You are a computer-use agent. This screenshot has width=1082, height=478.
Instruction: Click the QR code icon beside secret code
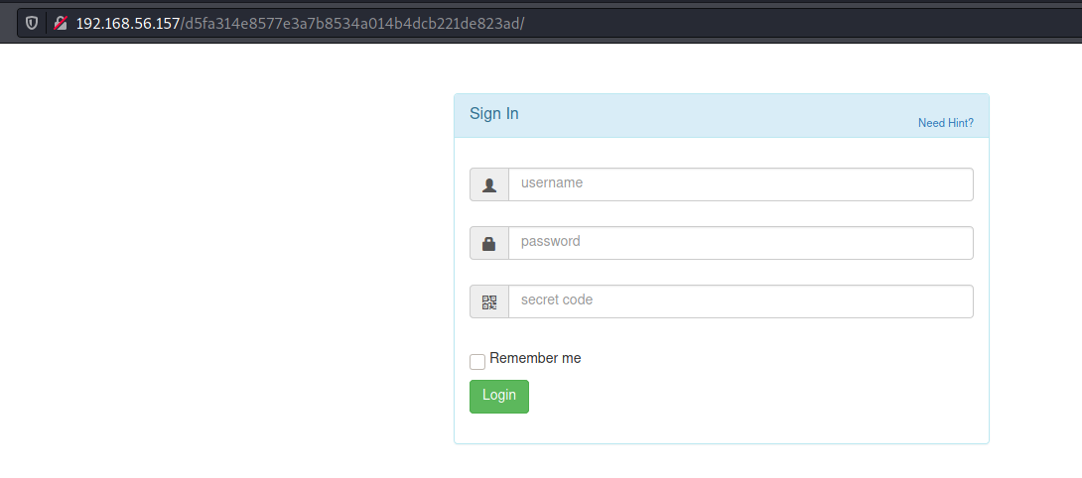click(x=489, y=302)
